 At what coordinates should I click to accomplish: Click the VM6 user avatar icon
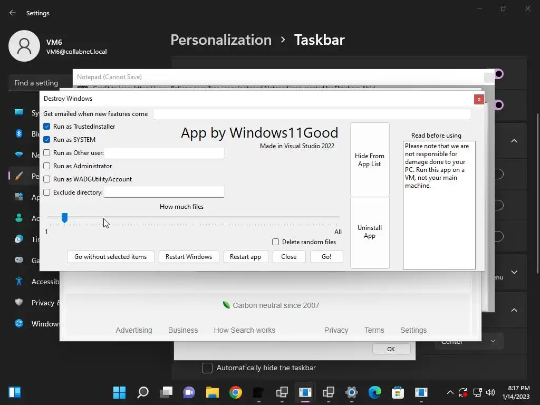point(24,46)
